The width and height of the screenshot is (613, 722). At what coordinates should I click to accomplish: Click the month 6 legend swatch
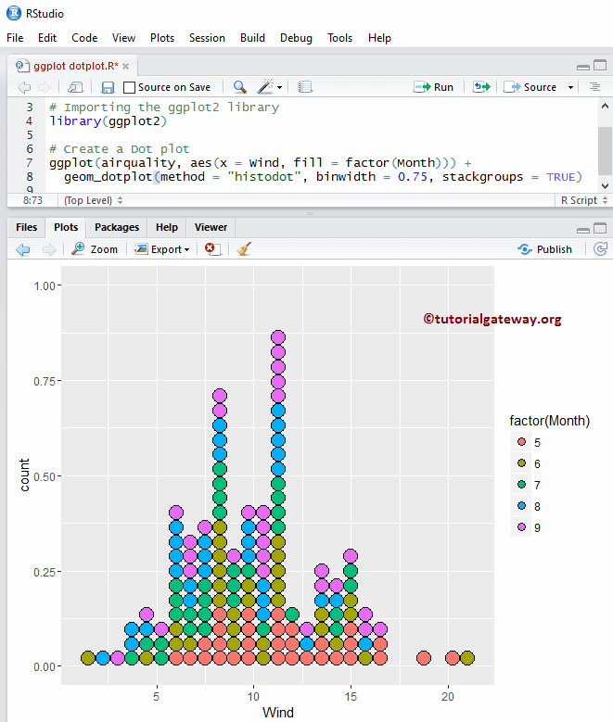pyautogui.click(x=522, y=463)
